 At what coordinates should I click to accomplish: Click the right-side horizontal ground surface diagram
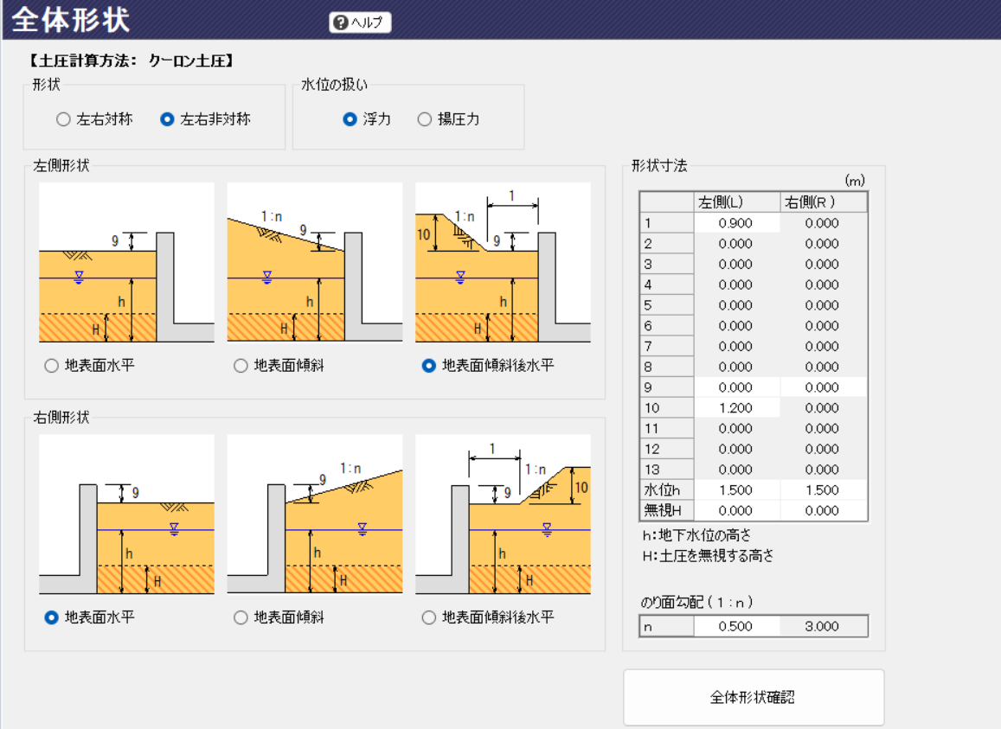[x=126, y=514]
